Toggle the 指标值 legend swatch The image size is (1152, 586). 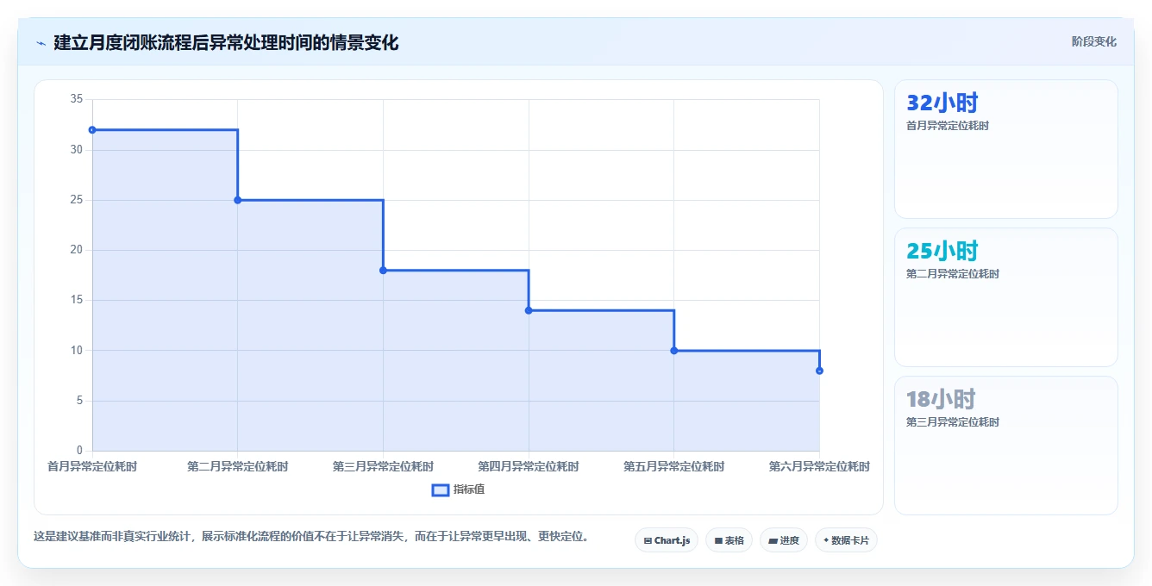point(440,489)
